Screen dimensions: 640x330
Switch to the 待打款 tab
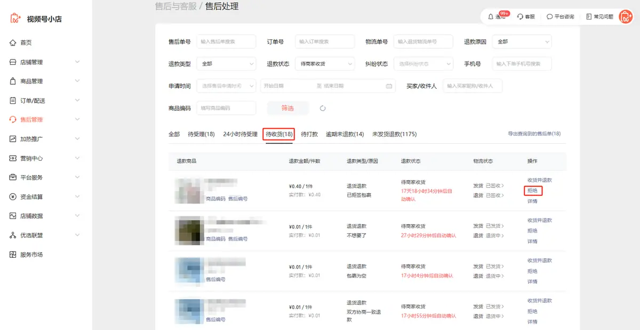(309, 134)
